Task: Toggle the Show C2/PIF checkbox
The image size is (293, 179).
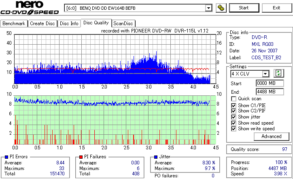Action: tap(234, 111)
